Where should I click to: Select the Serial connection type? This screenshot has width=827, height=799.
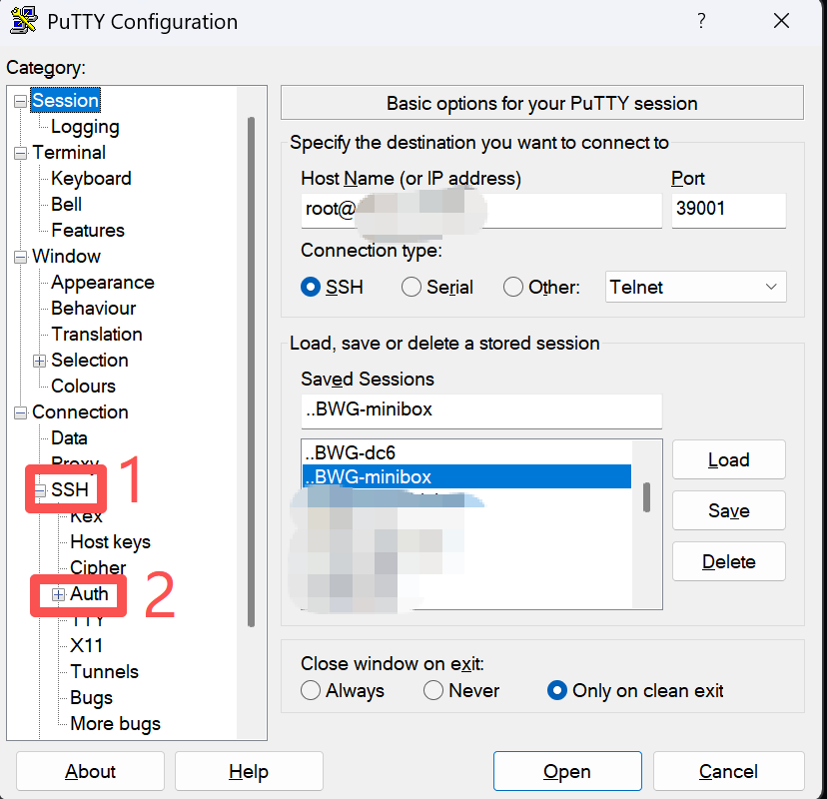point(412,288)
